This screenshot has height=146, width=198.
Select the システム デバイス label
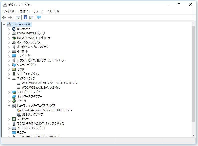click(x=27, y=65)
